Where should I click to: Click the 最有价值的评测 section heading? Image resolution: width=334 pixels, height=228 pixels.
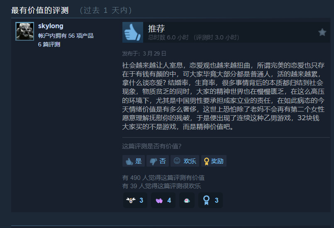click(x=40, y=10)
